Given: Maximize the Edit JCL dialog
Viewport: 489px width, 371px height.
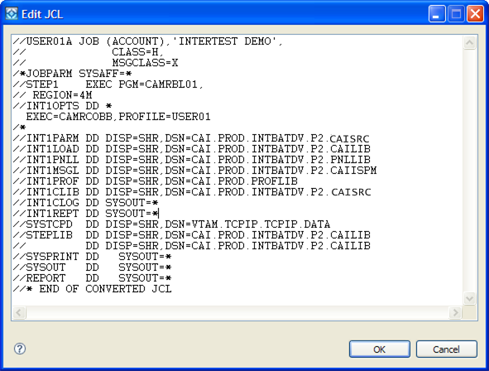Looking at the screenshot, I should 456,14.
